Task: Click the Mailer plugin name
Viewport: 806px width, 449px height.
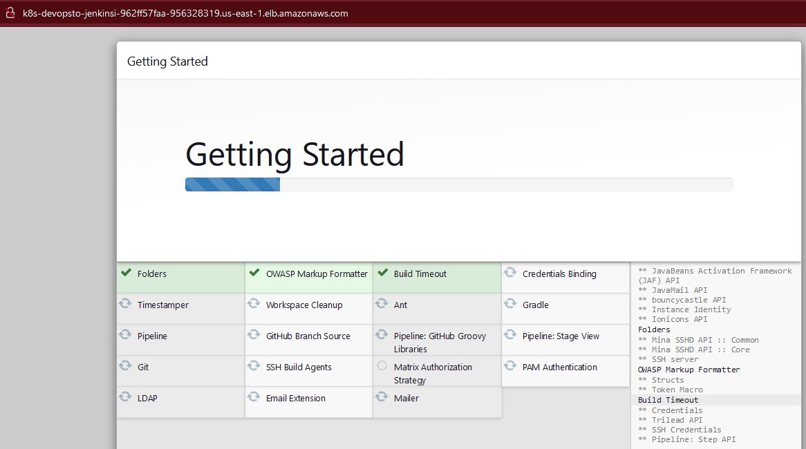Action: pyautogui.click(x=406, y=398)
